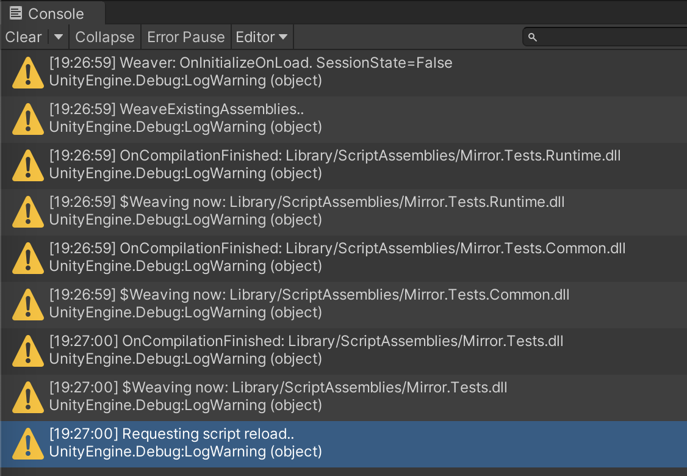Image resolution: width=687 pixels, height=476 pixels.
Task: Click the Clear button
Action: 23,37
